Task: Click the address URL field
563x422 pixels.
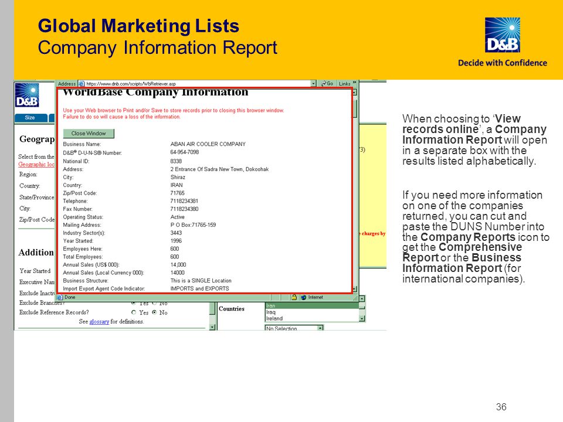Action: pos(198,84)
